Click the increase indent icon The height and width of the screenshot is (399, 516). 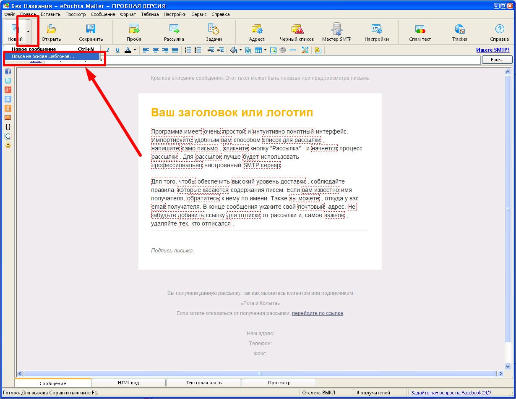coord(220,50)
